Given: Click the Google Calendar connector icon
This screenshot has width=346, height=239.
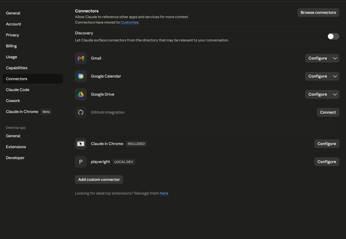Looking at the screenshot, I should (x=81, y=76).
